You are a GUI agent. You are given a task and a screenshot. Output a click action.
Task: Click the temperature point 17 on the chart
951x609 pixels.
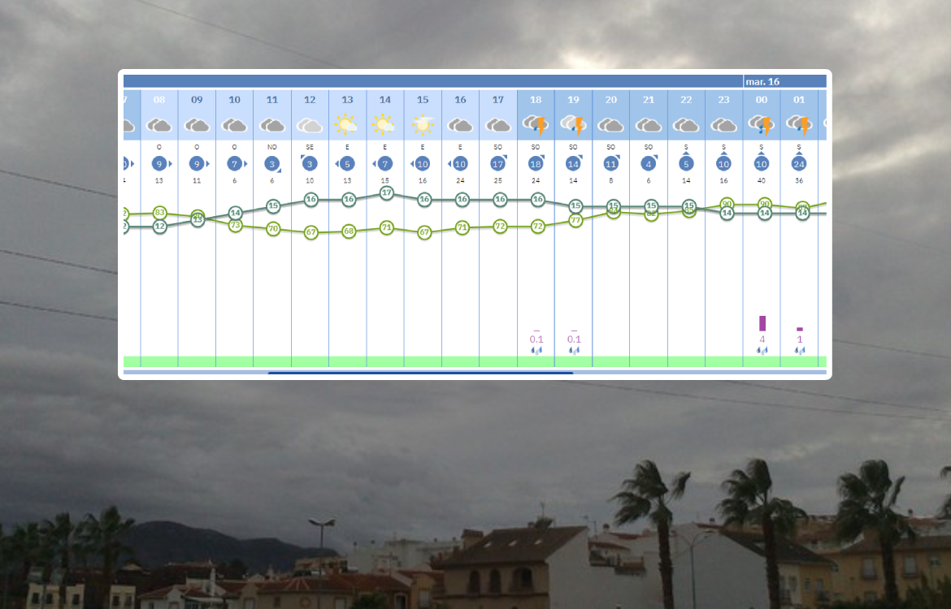386,193
